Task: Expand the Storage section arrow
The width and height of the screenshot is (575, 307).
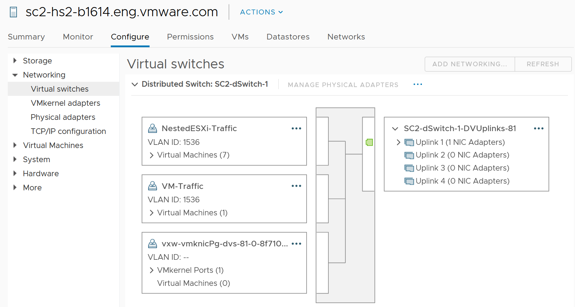Action: pos(15,61)
